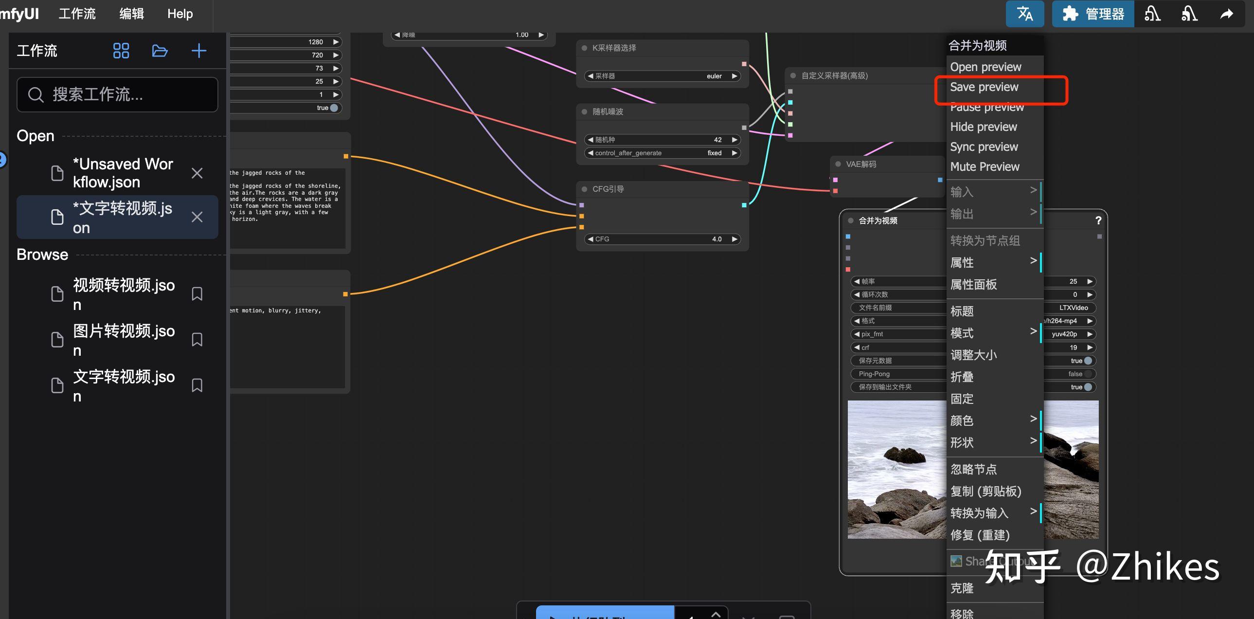Click the help question mark on 合并为视频 node
Image resolution: width=1254 pixels, height=619 pixels.
(x=1098, y=220)
